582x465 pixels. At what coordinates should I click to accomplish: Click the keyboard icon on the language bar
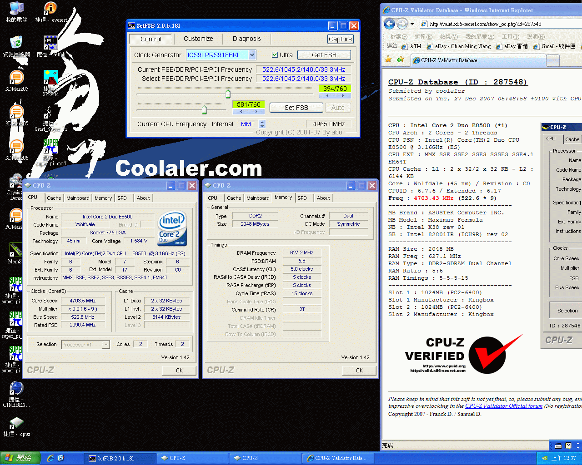(558, 445)
